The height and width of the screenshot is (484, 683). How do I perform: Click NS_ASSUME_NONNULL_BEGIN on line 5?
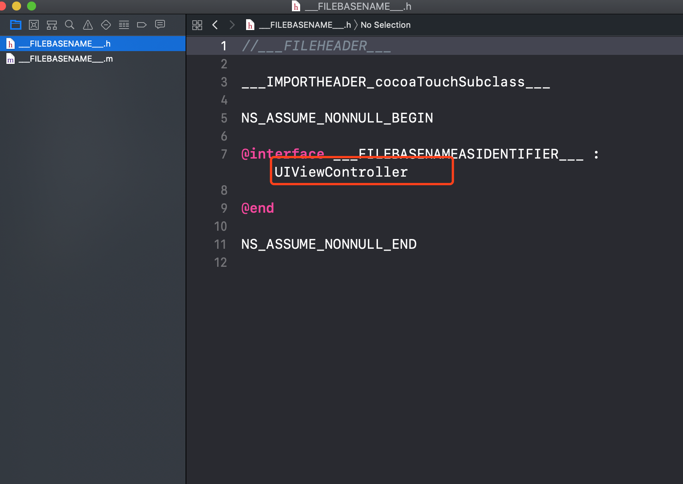(x=337, y=118)
